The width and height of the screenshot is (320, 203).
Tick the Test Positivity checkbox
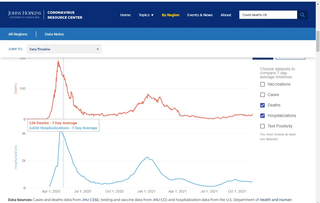pos(262,126)
